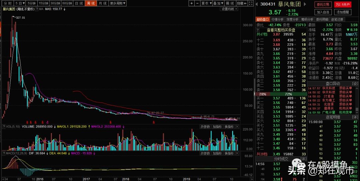Click 共47档 sell summary row
360x181 pixels.
pos(281,34)
